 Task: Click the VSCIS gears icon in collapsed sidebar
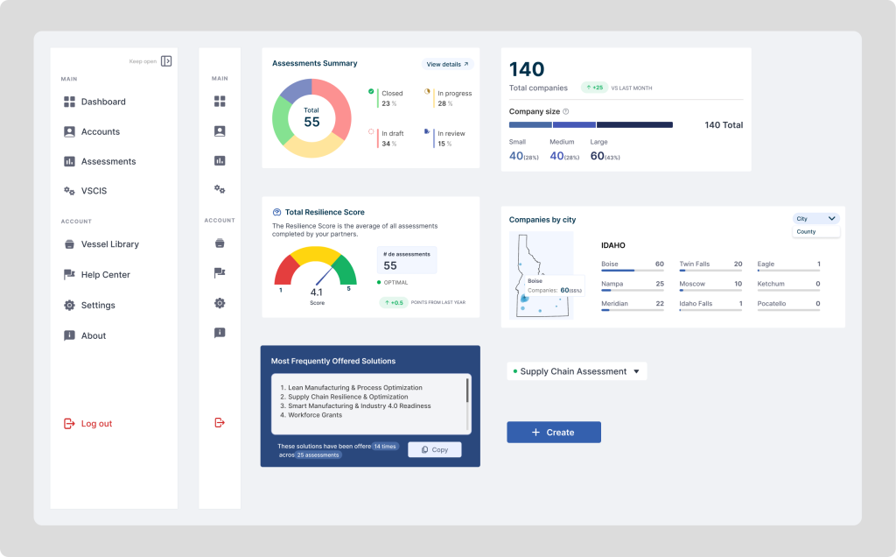click(220, 189)
